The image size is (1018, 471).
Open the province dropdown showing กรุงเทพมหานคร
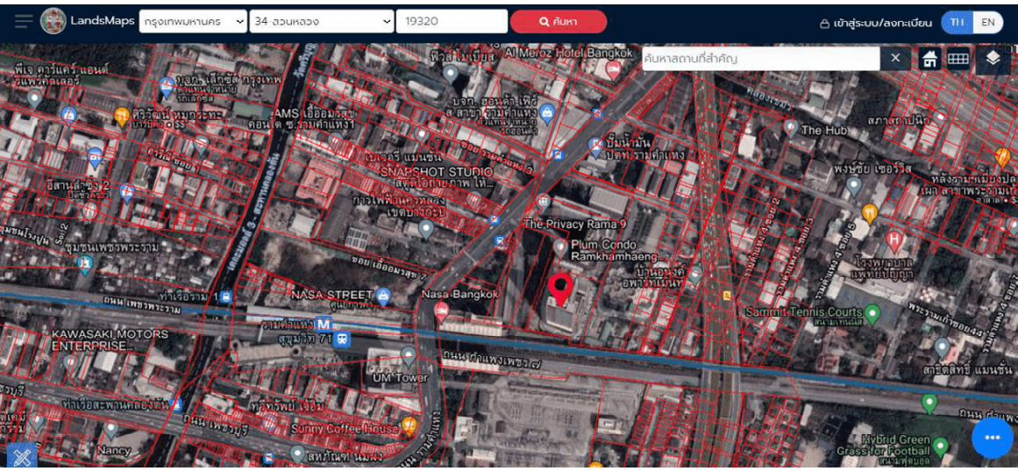(x=193, y=21)
